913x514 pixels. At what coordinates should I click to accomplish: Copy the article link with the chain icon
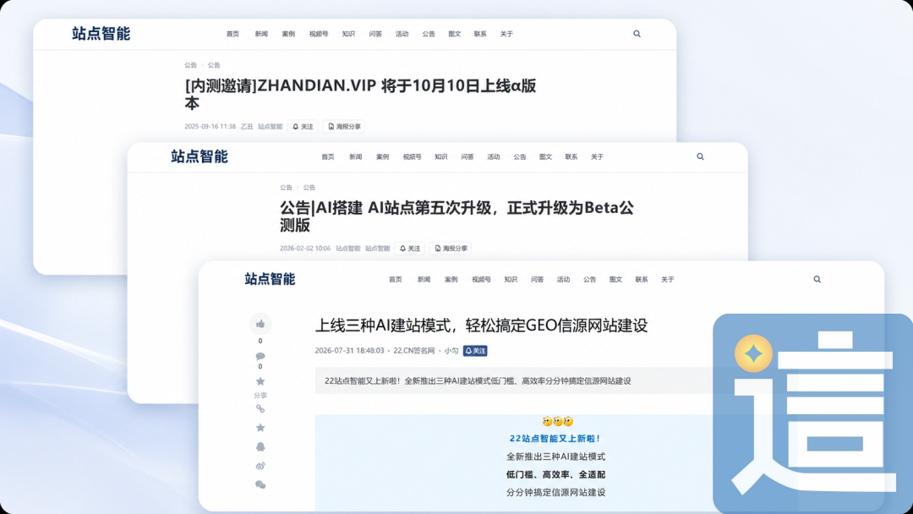(260, 408)
